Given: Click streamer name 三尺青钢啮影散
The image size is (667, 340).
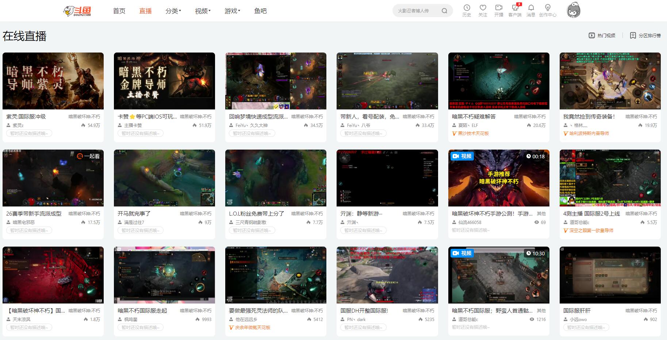Looking at the screenshot, I should (251, 222).
